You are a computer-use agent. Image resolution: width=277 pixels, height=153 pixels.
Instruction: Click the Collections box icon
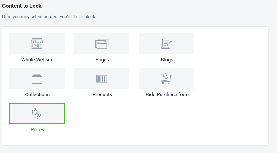[37, 79]
